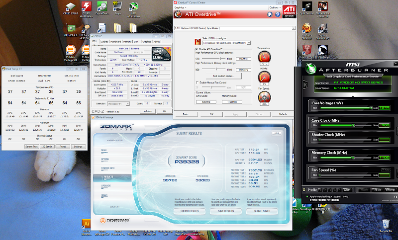The width and height of the screenshot is (398, 240).
Task: Launch the CrystalDisk desktop shortcut
Action: [102, 8]
